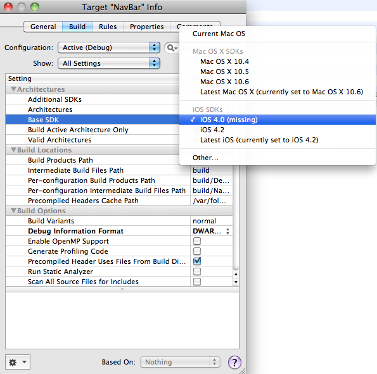
Task: Choose Latest Mac OS X menu entry
Action: pyautogui.click(x=278, y=92)
